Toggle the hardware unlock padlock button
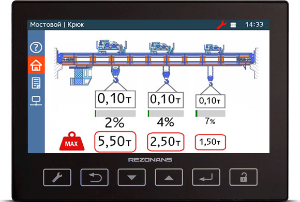The height and width of the screenshot is (202, 300). [244, 177]
